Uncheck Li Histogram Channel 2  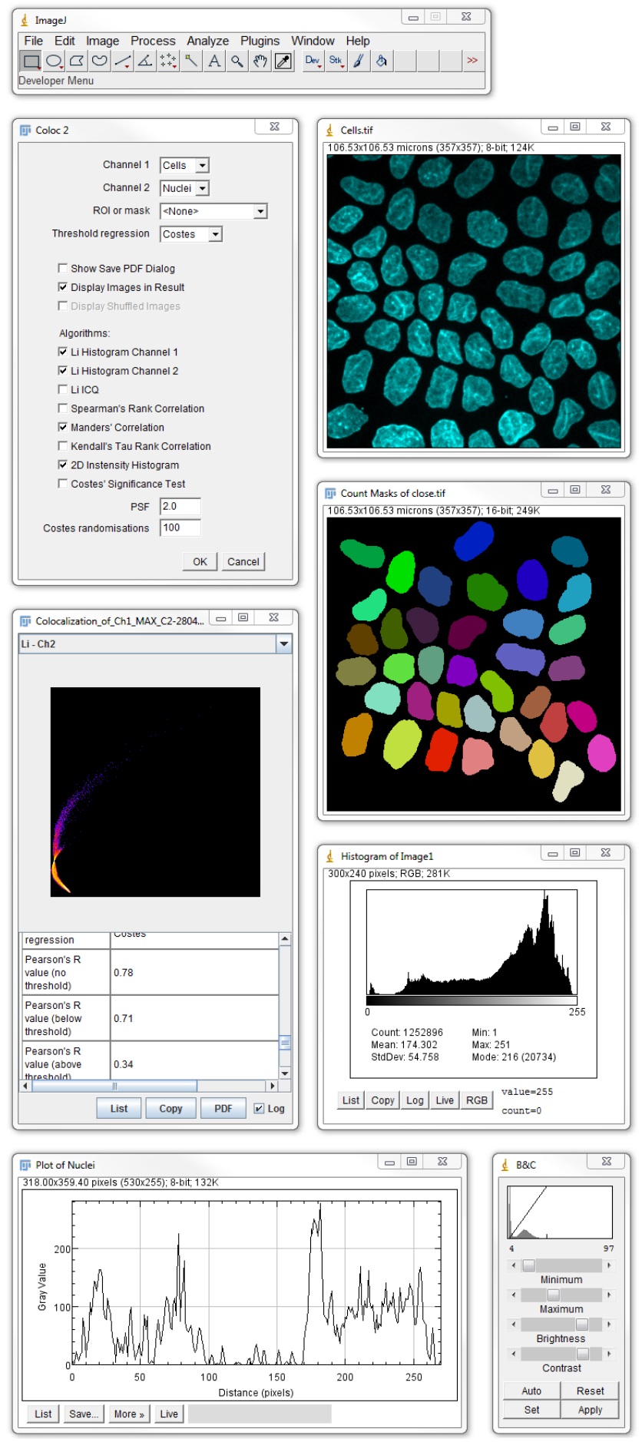pos(63,371)
